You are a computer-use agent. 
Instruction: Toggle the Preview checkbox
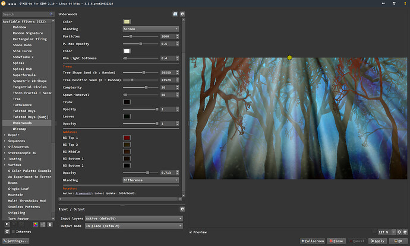(x=191, y=232)
